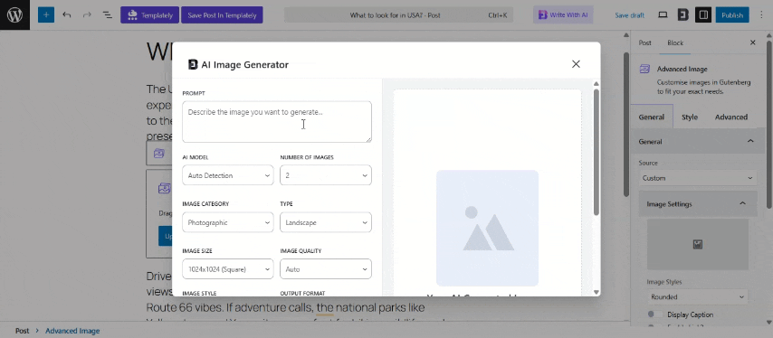
Task: Toggle the settings sidebar icon
Action: (x=703, y=14)
